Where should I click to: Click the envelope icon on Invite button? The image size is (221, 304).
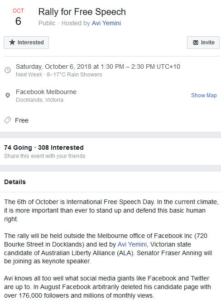196,43
